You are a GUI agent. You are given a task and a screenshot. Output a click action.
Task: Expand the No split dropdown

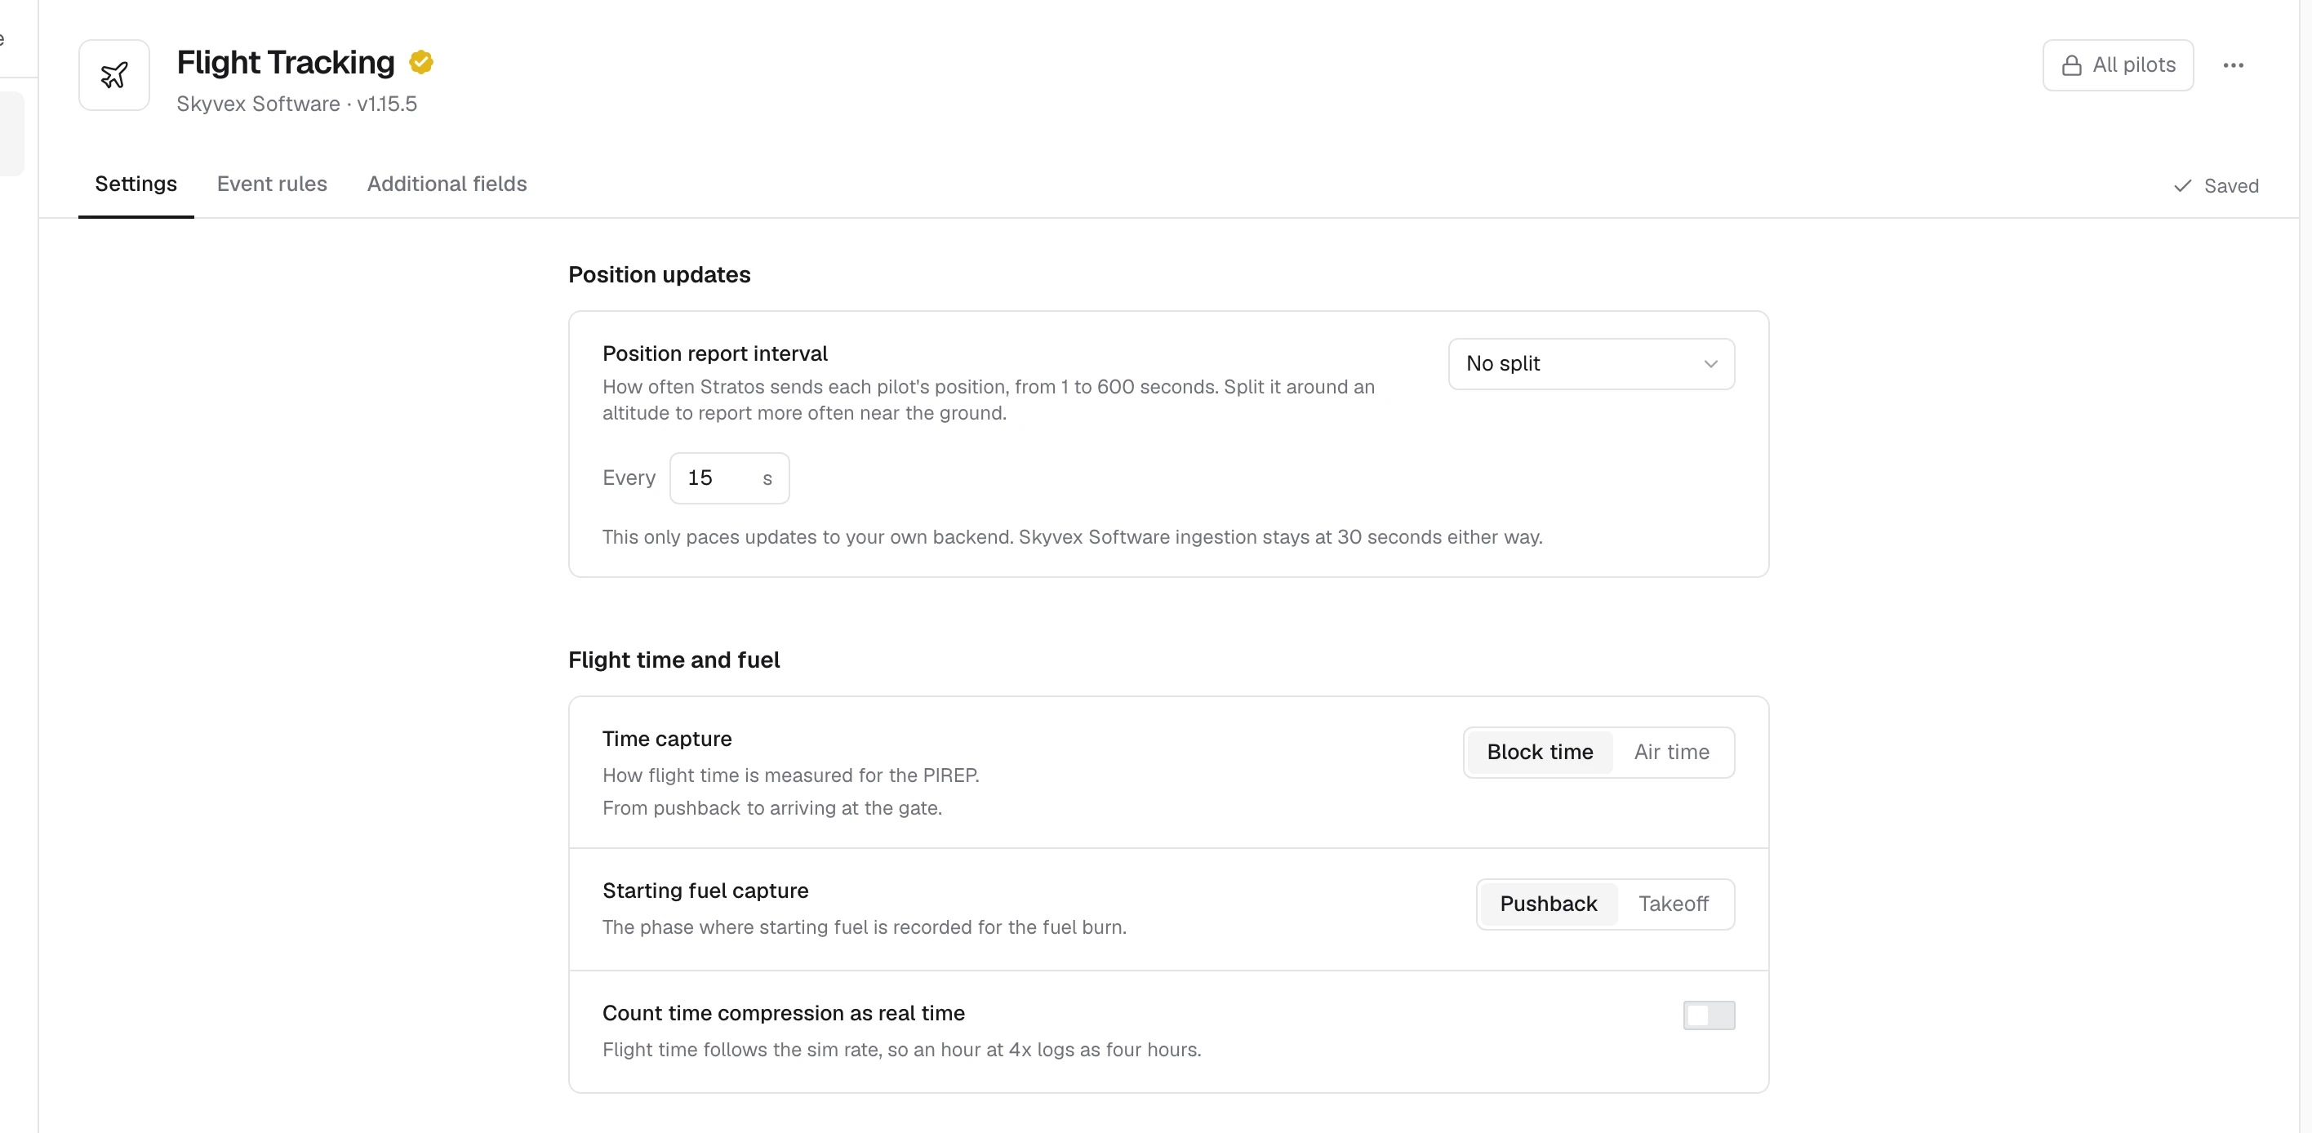[1591, 363]
